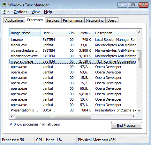This screenshot has height=145, width=151.
Task: Click the horizontal scrollbar right arrow
Action: tap(134, 116)
